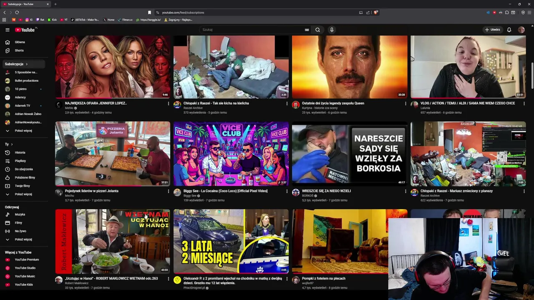This screenshot has width=534, height=300.
Task: Expand Pokaż więcej under Na żywo
Action: pos(23,239)
